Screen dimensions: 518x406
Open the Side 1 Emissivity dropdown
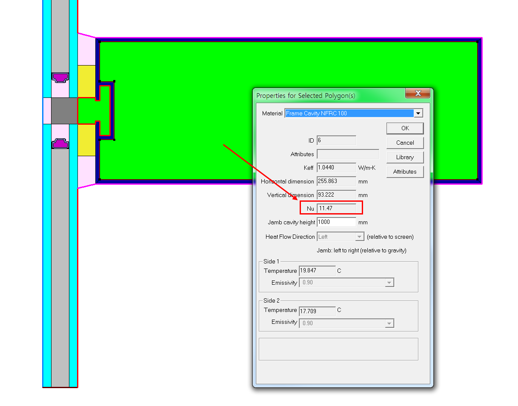pos(389,283)
